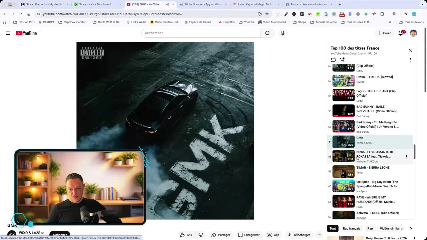
Task: Click the browser address bar
Action: [147, 14]
